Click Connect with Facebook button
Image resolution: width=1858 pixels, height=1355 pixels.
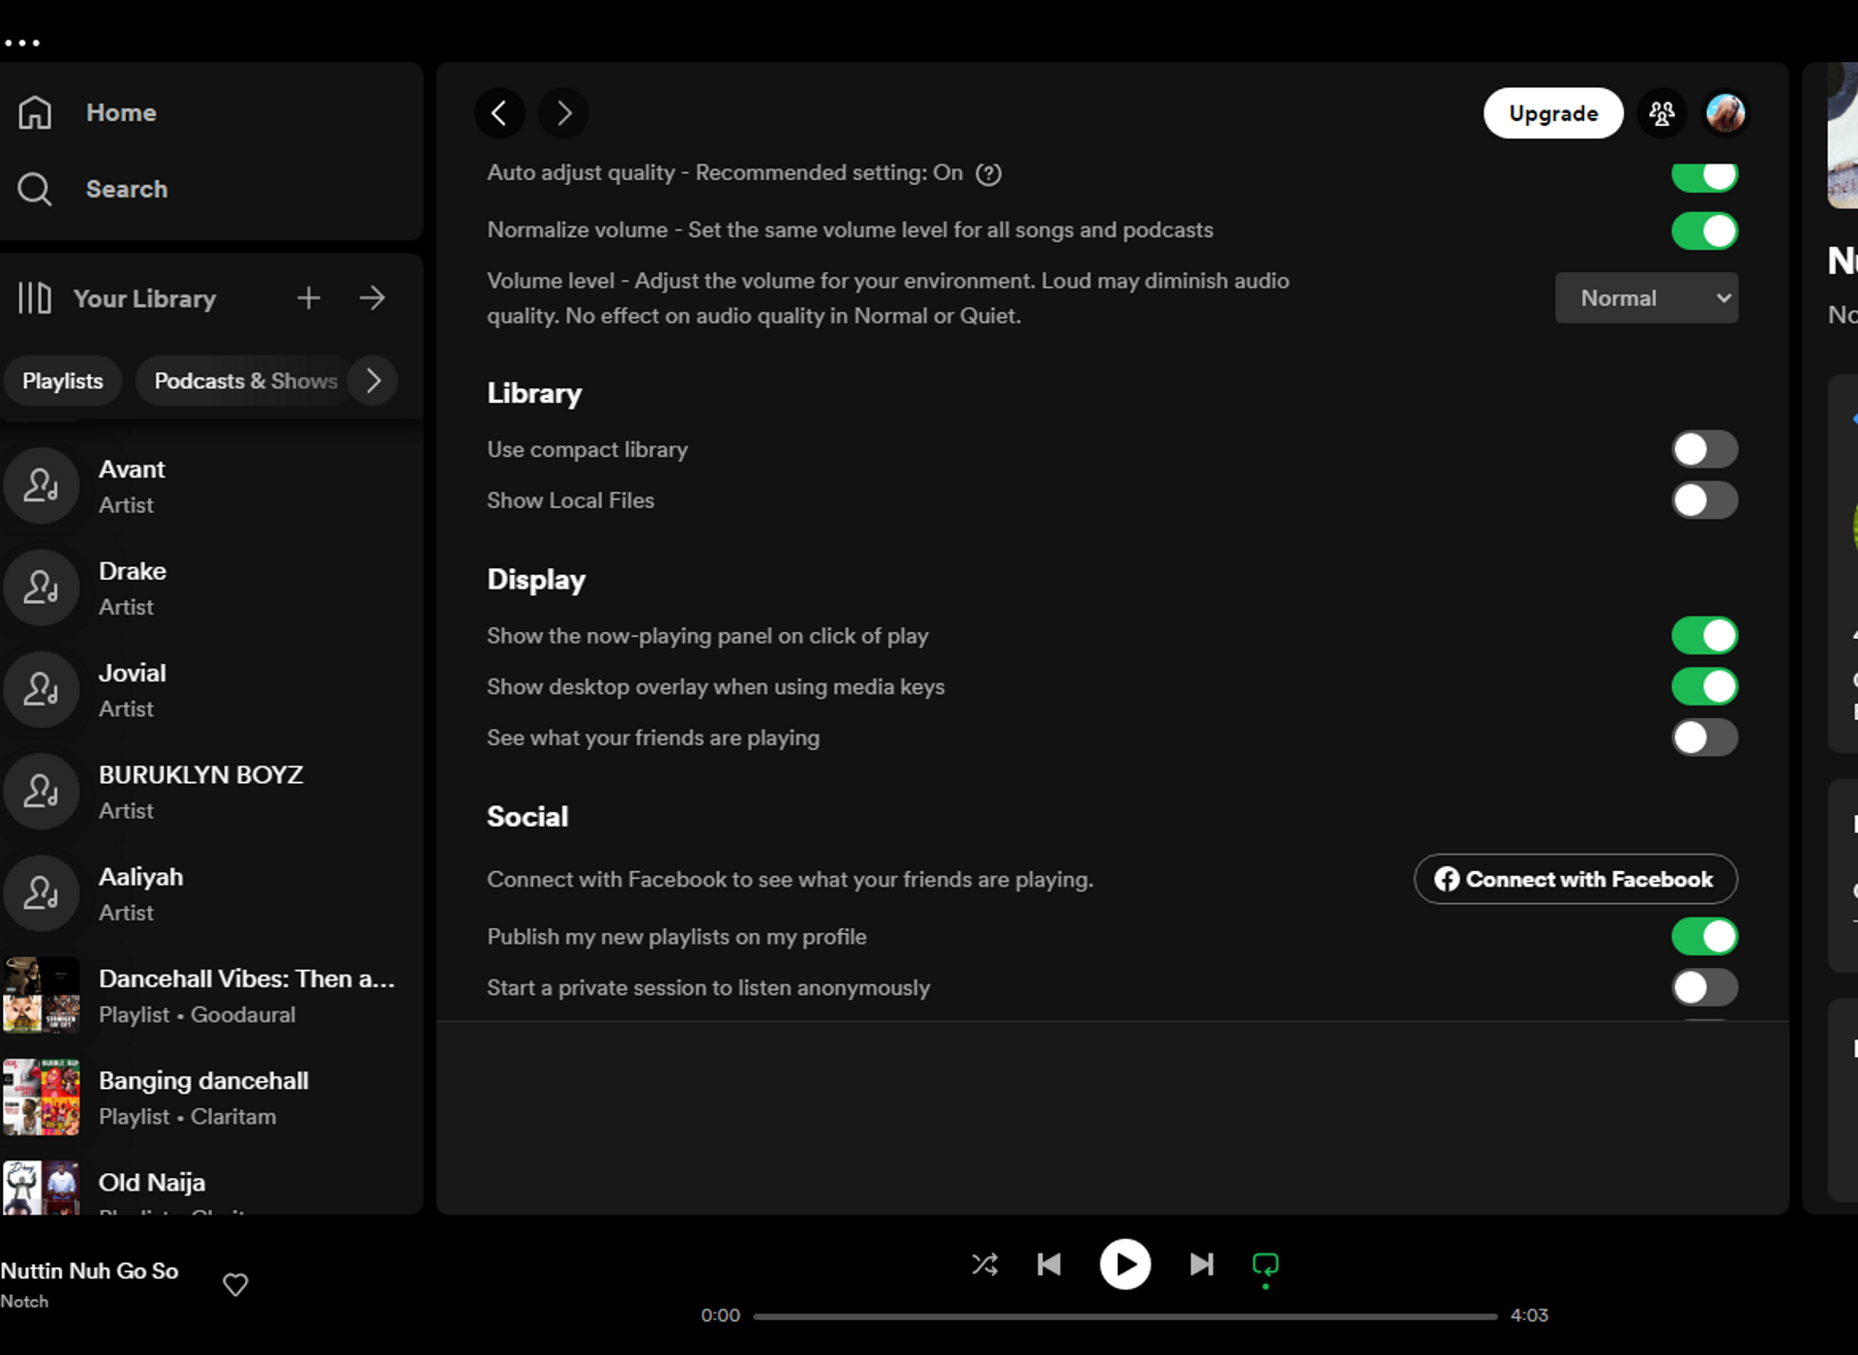point(1575,879)
